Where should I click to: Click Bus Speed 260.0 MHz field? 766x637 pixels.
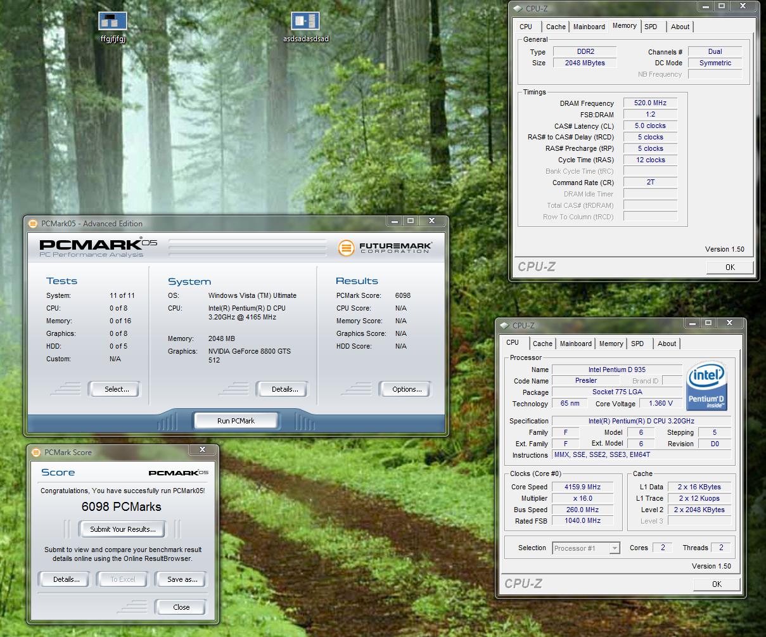582,510
